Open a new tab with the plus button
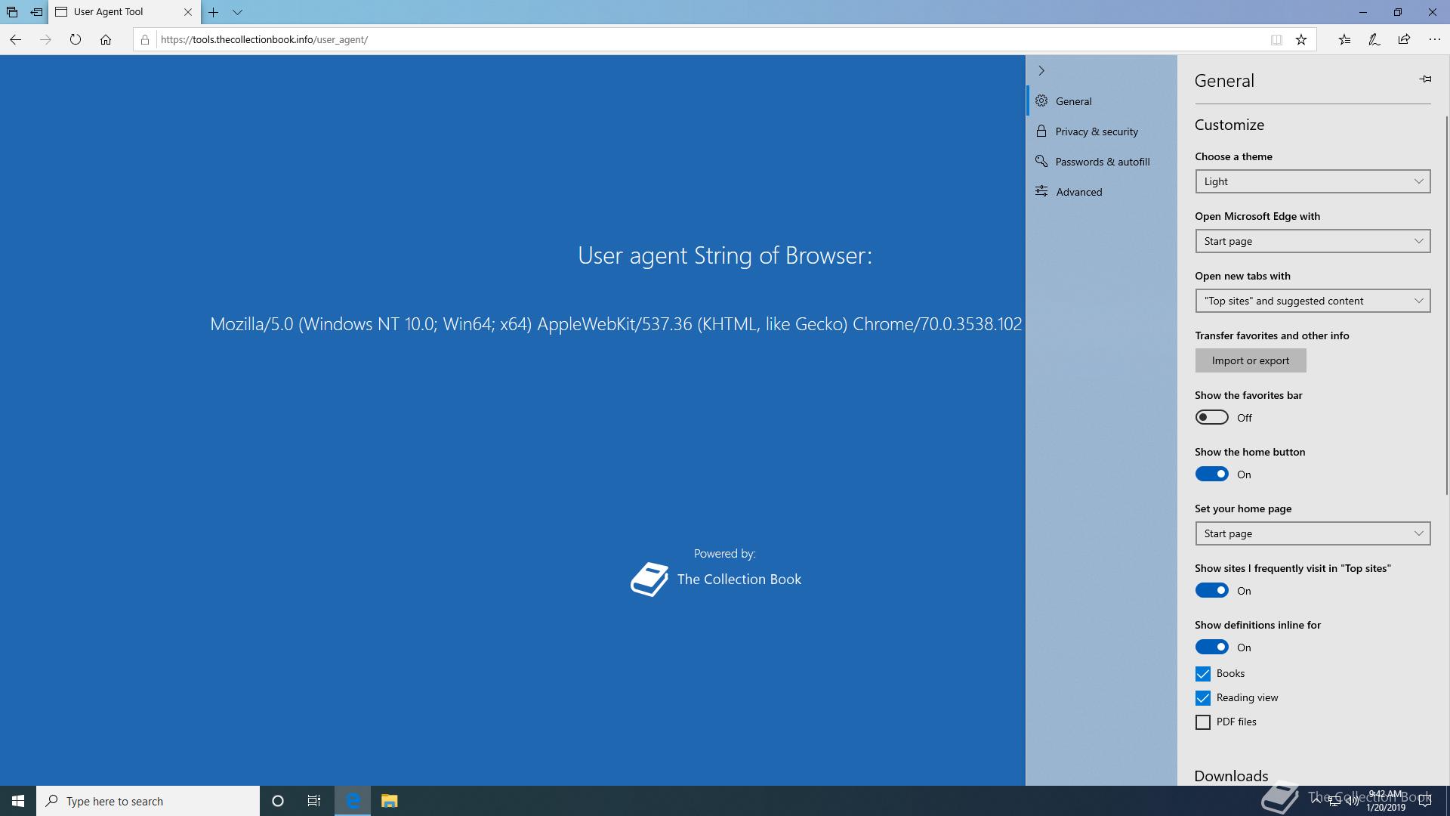Screen dimensions: 1450x816 pyautogui.click(x=214, y=12)
